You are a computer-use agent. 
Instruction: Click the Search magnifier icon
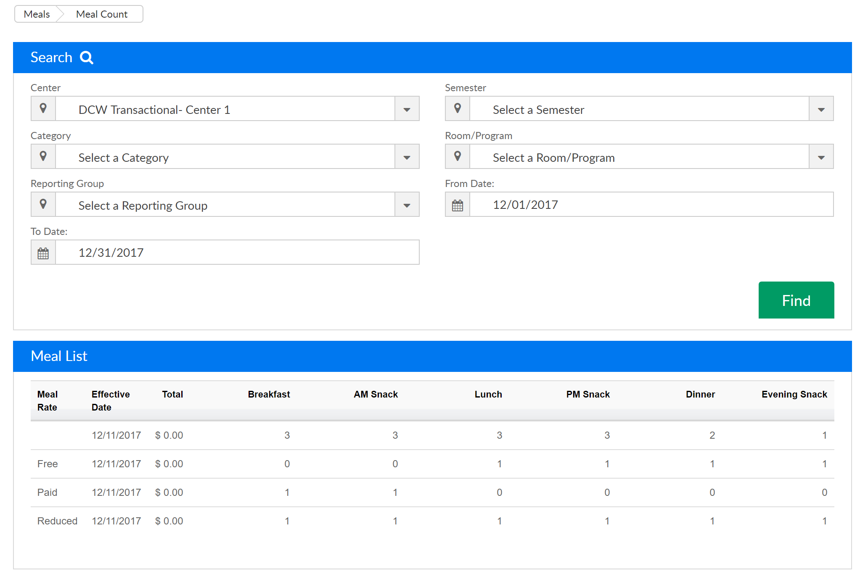pos(87,58)
